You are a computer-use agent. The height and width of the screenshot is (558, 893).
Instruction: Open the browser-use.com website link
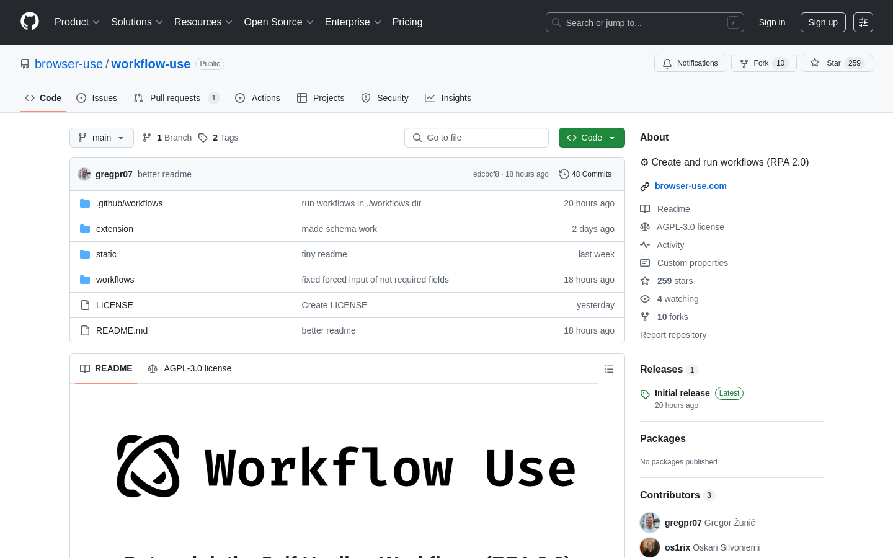691,186
